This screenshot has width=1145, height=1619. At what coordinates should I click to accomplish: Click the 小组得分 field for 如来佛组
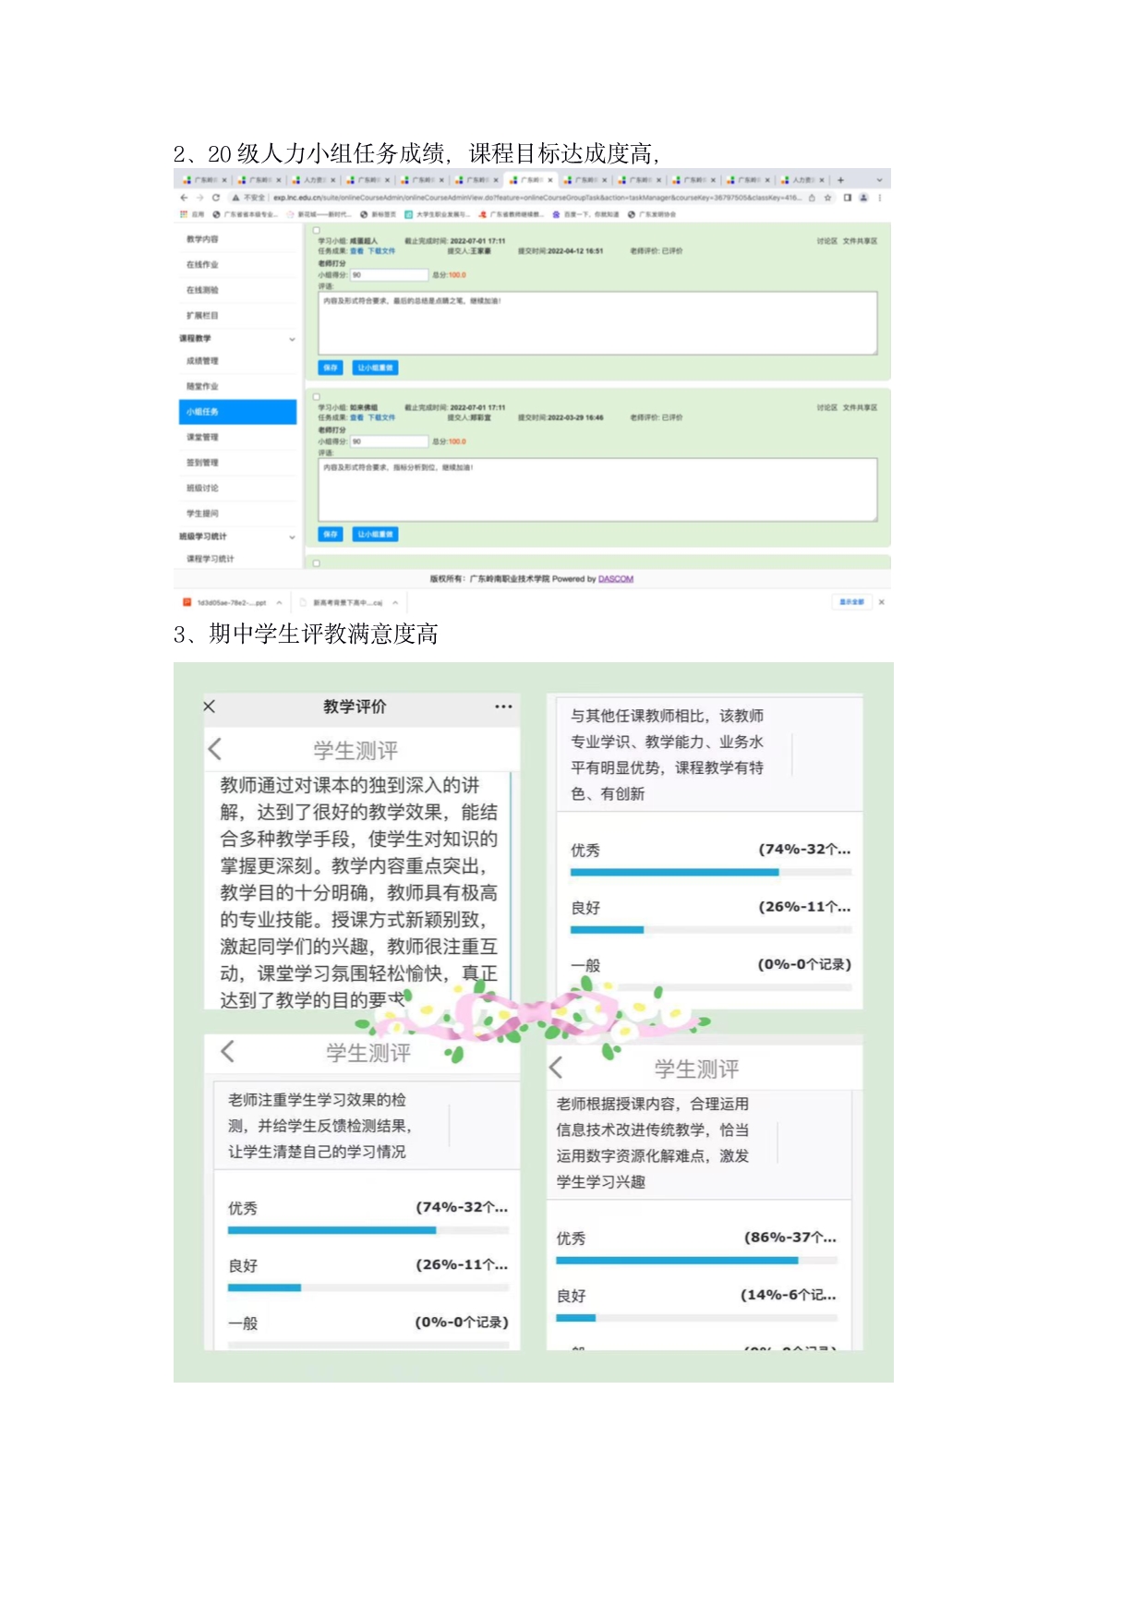[389, 441]
